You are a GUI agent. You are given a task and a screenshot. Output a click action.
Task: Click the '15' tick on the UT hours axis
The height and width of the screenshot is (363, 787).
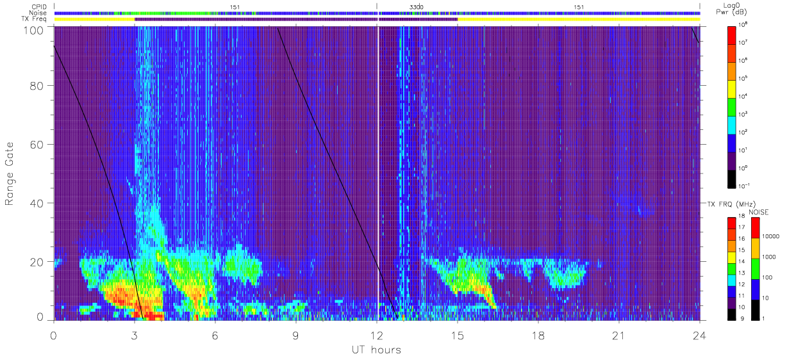457,335
